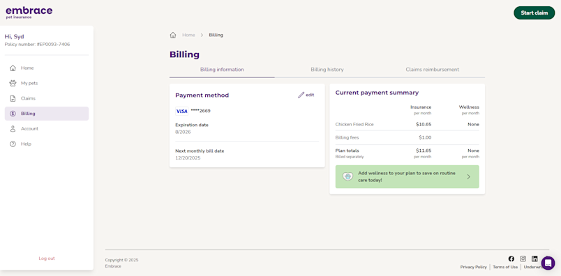The image size is (561, 276).
Task: Click the Current payment summary heading
Action: [x=377, y=93]
